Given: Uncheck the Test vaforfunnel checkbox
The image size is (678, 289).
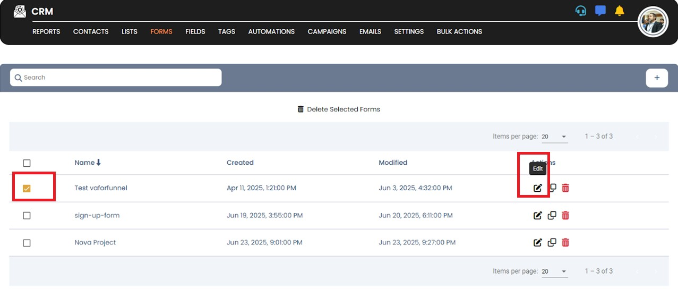Looking at the screenshot, I should 27,188.
